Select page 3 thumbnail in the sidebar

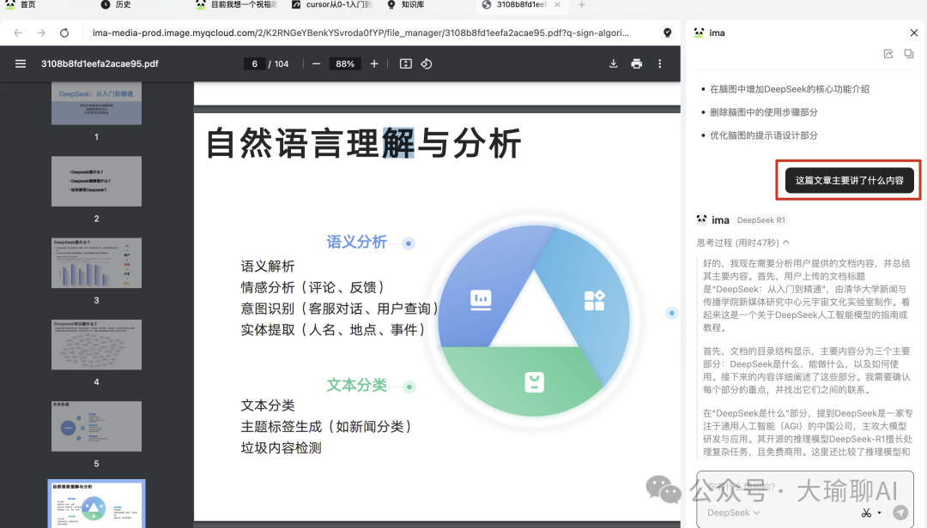click(96, 262)
